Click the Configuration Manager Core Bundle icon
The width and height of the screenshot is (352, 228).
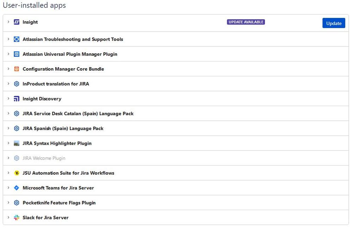tap(17, 69)
